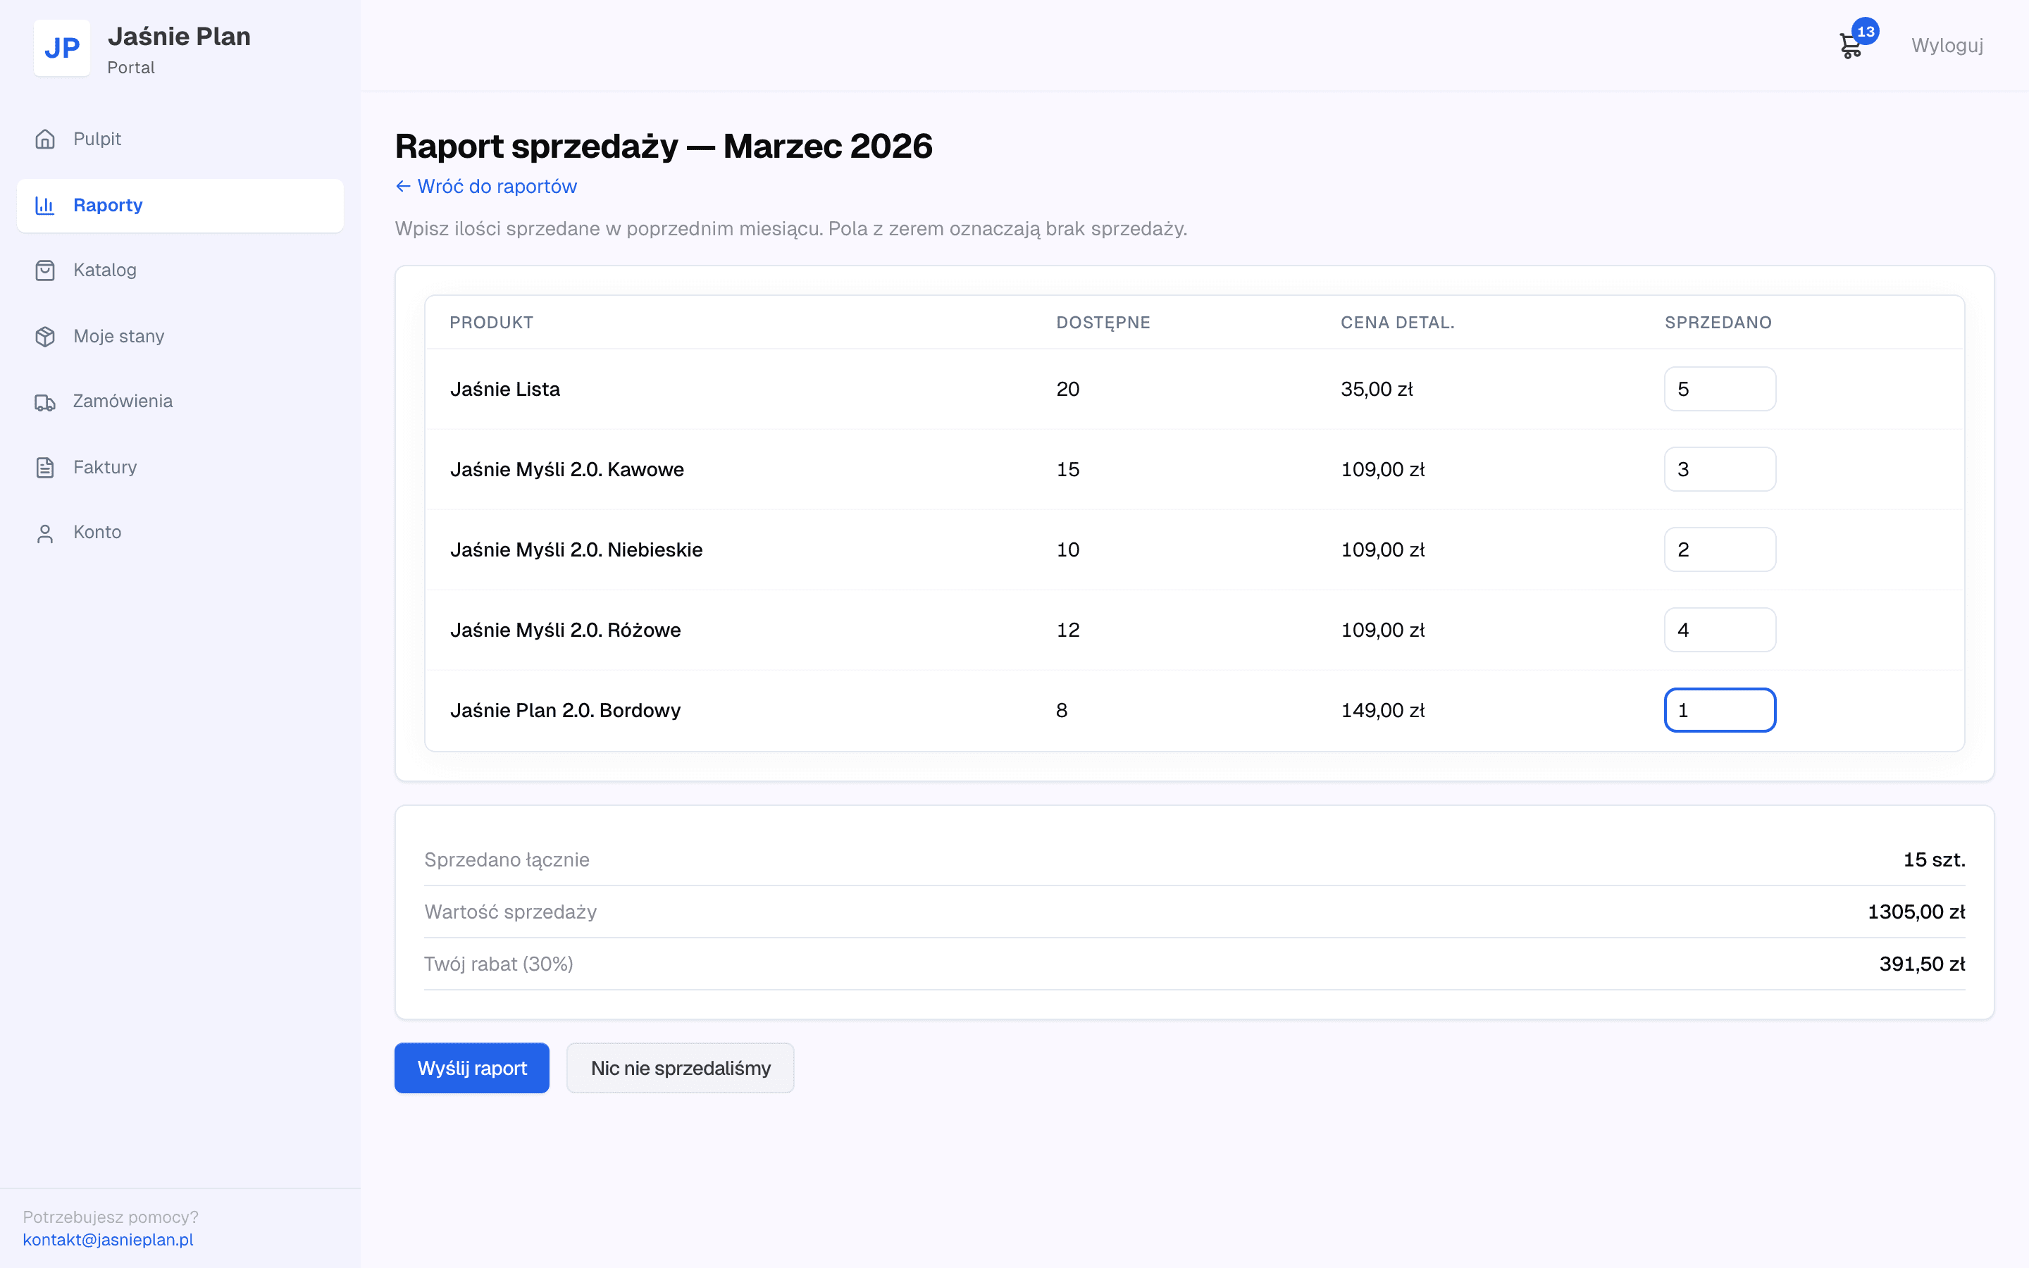2029x1268 pixels.
Task: Click the Moje stany box icon
Action: coord(45,336)
